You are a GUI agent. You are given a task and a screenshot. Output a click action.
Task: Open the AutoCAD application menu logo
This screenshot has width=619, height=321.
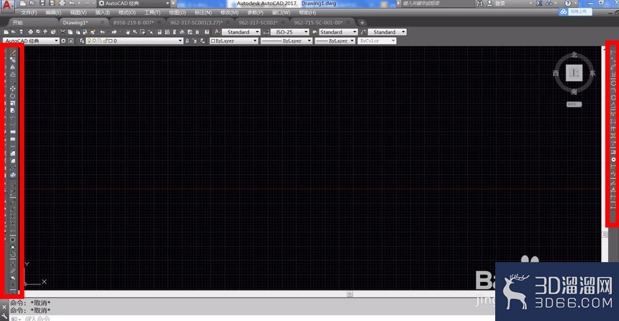point(8,5)
